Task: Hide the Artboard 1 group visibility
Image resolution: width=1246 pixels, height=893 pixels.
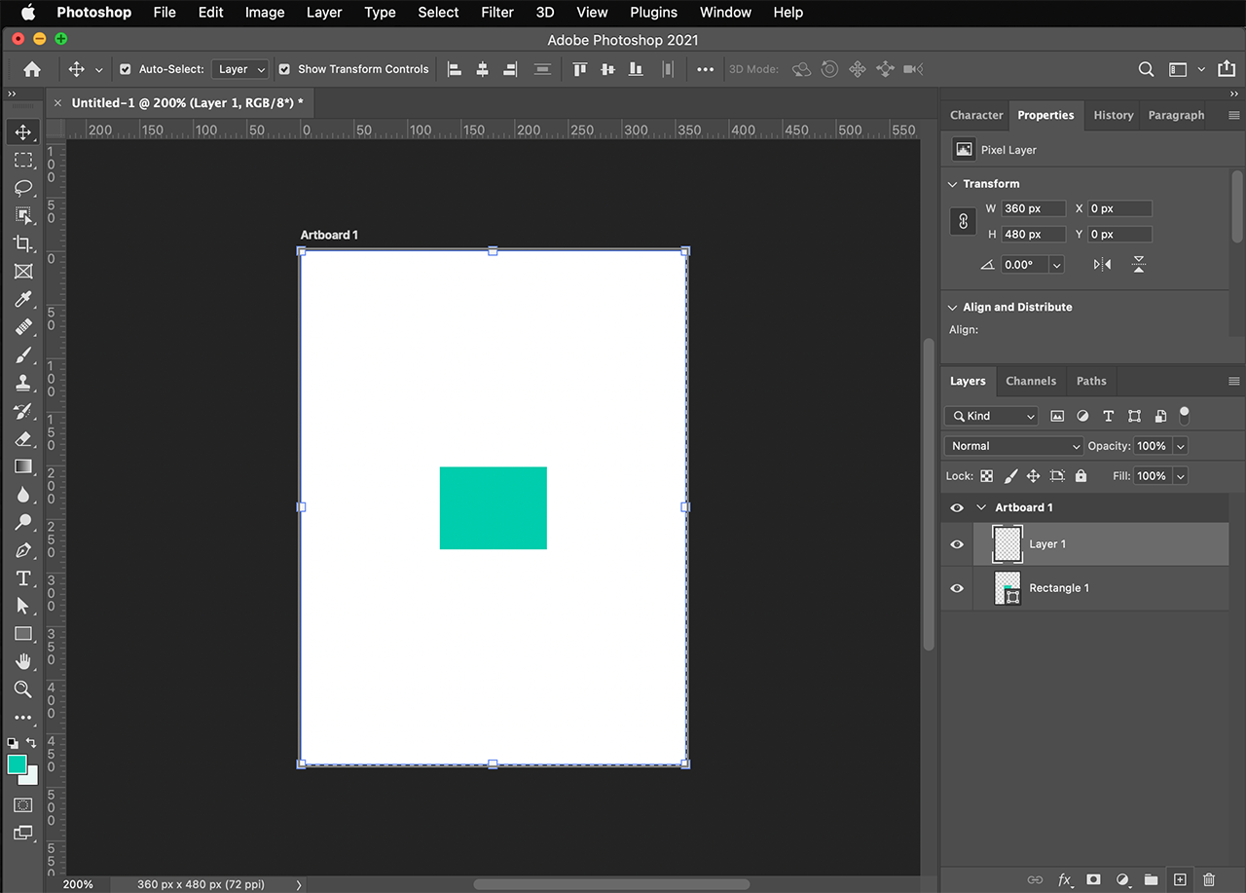Action: pyautogui.click(x=957, y=507)
